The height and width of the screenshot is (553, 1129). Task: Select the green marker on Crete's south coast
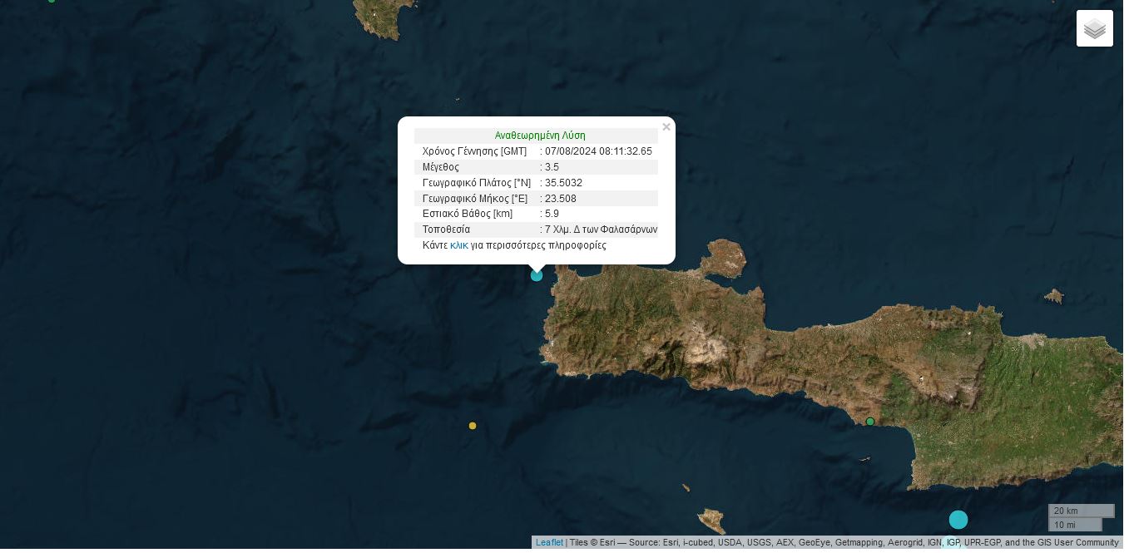click(x=870, y=422)
